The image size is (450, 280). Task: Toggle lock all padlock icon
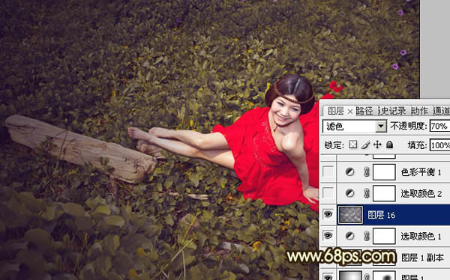(x=389, y=144)
